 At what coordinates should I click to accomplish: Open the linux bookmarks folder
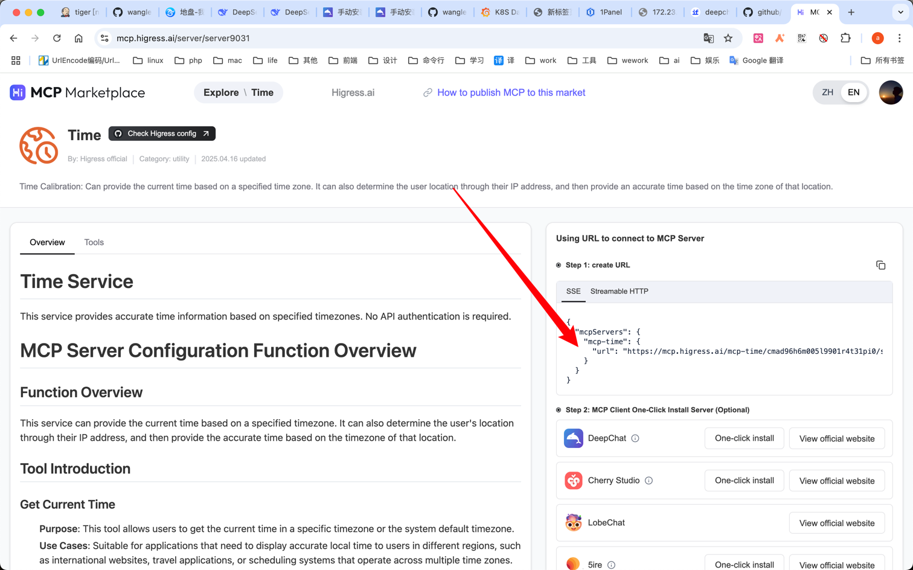[148, 60]
